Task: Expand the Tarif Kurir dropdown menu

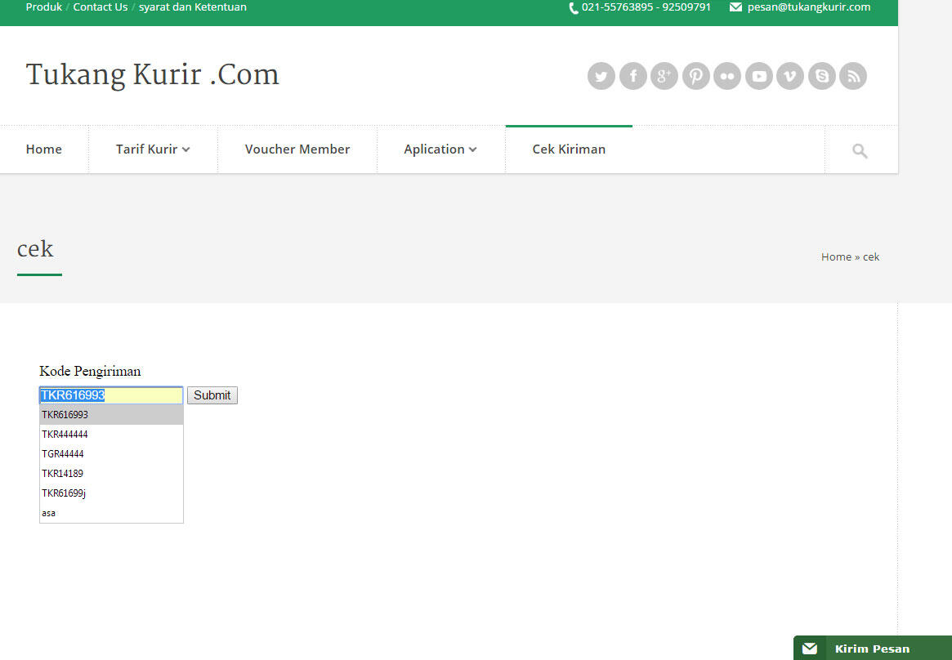Action: (x=153, y=149)
